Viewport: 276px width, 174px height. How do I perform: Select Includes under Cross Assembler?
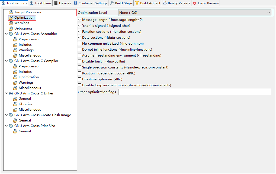pos(25,45)
